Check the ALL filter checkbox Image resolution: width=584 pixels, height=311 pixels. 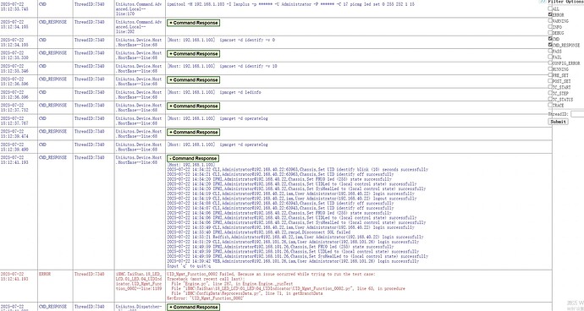click(550, 8)
